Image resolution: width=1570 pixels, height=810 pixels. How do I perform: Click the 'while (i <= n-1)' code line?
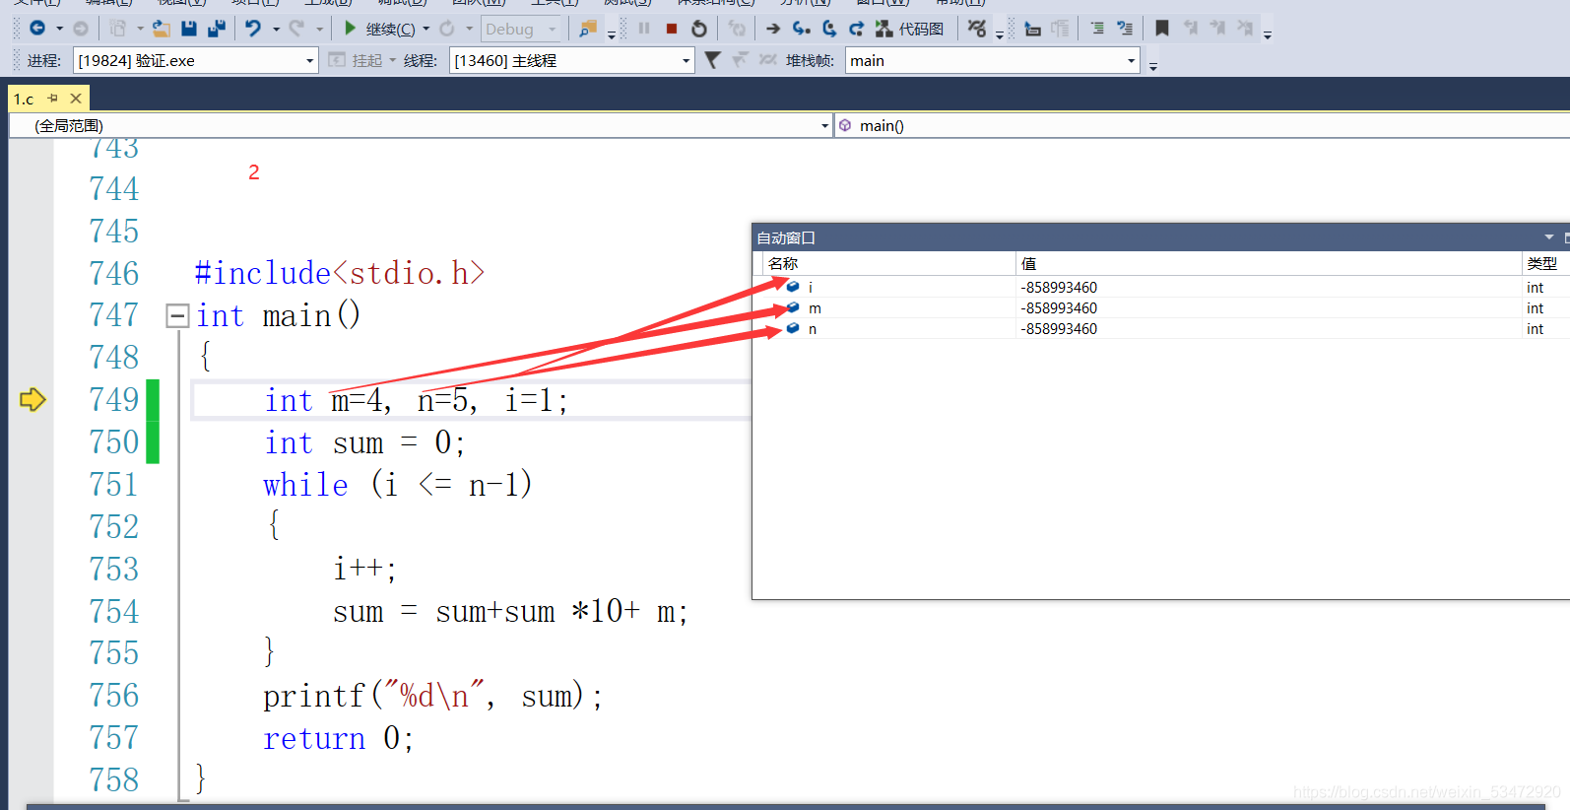tap(398, 485)
